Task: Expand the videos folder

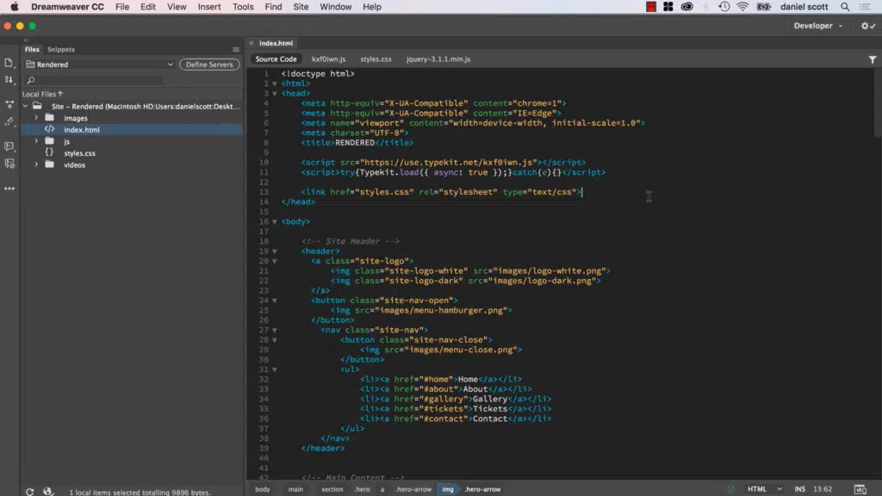Action: click(x=36, y=164)
